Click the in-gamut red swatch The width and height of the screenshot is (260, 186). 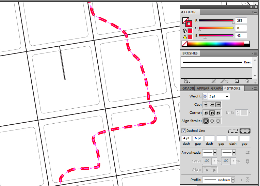pos(190,37)
